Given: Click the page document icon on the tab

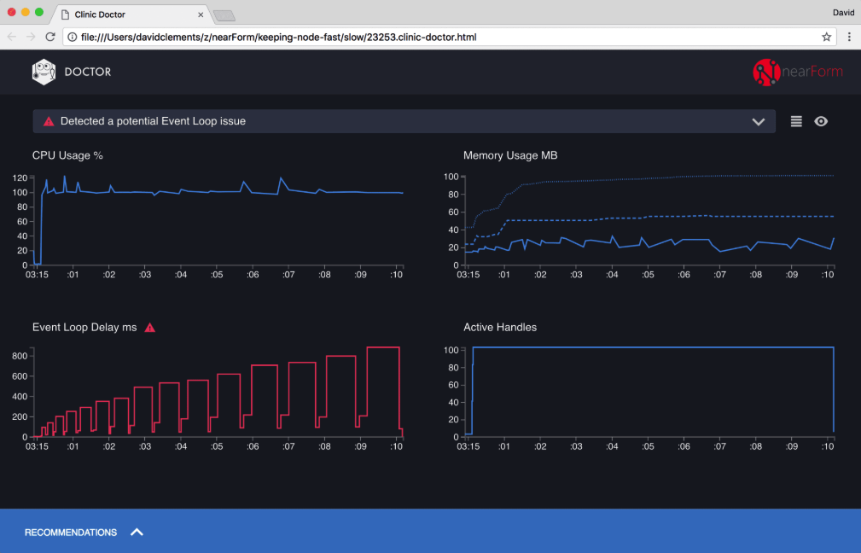Looking at the screenshot, I should tap(65, 15).
